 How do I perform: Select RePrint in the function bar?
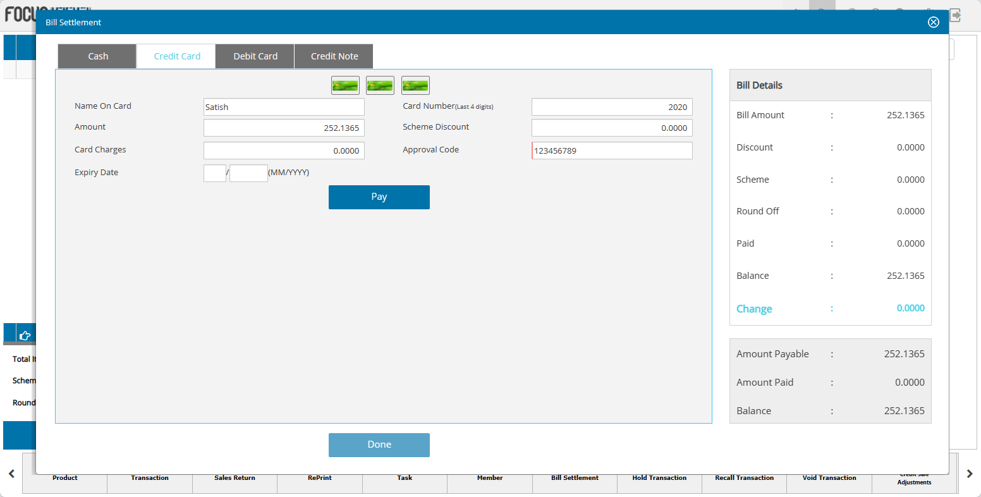tap(320, 478)
